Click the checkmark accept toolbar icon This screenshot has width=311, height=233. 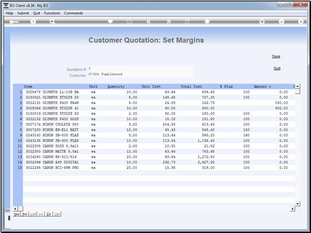click(x=281, y=21)
